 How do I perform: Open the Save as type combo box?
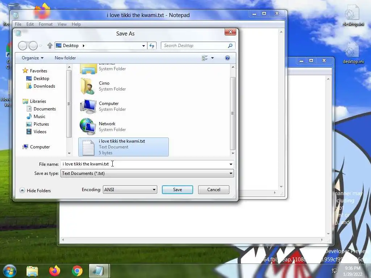click(147, 173)
